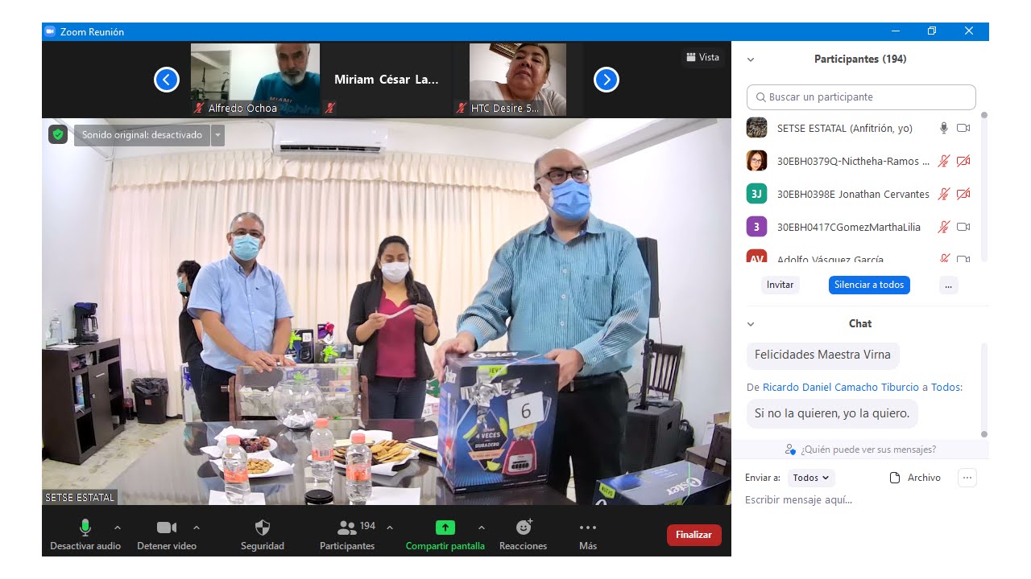
Task: Click ¿Quién puede ver sus mensajes? link
Action: click(x=868, y=450)
